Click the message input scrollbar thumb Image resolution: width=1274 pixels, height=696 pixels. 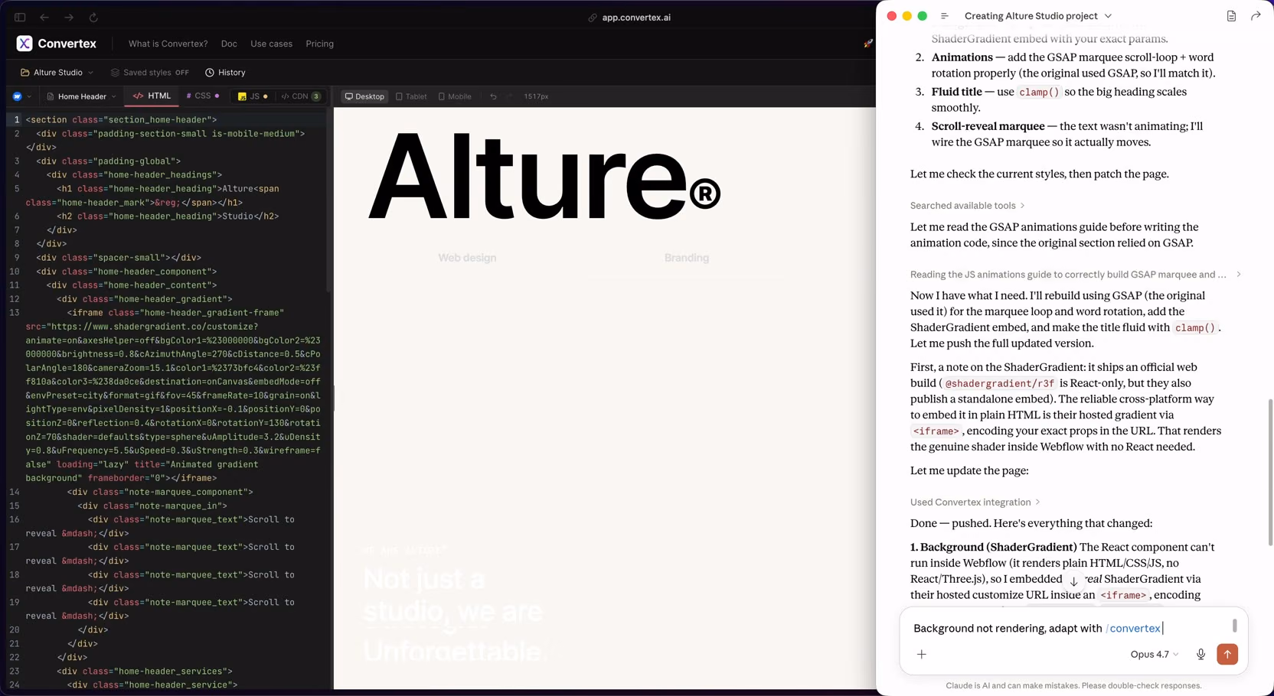(x=1234, y=626)
